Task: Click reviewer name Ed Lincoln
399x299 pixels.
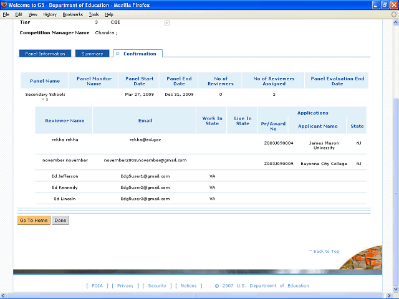Action: [x=65, y=199]
